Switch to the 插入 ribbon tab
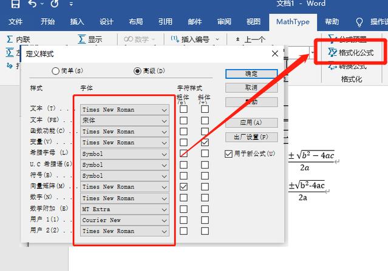This screenshot has width=388, height=271. pos(77,22)
